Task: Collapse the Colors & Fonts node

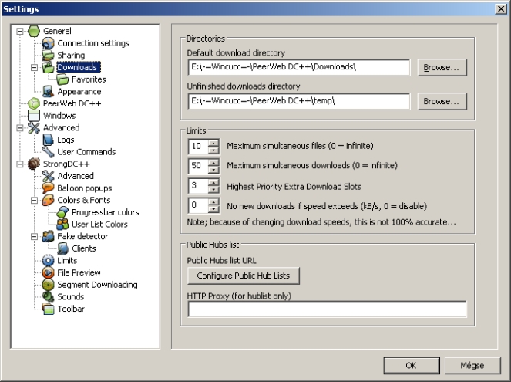Action: [35, 200]
